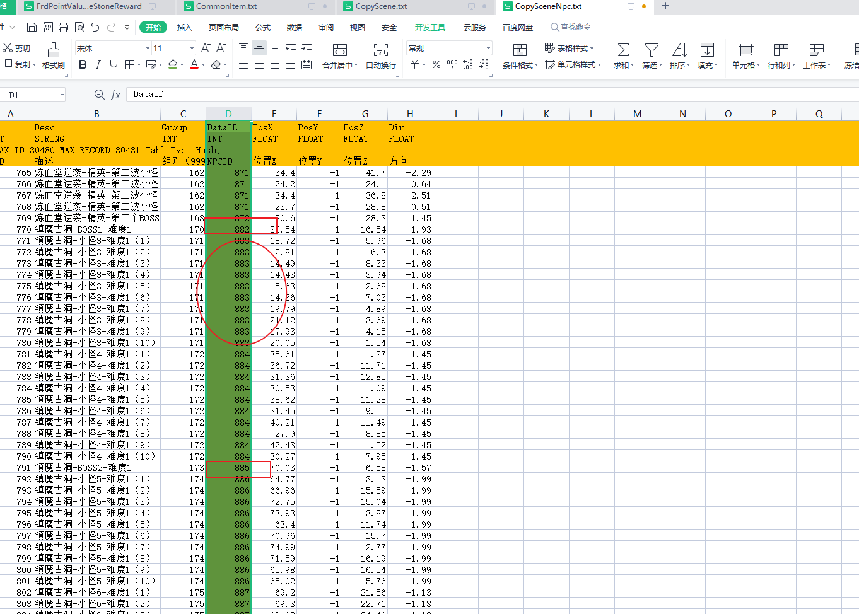Click the Start (开始) tab button
859x614 pixels.
(153, 27)
